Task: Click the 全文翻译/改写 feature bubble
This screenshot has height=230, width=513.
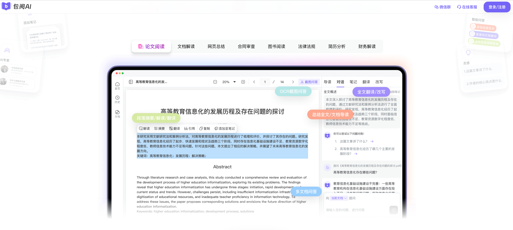Action: point(371,92)
